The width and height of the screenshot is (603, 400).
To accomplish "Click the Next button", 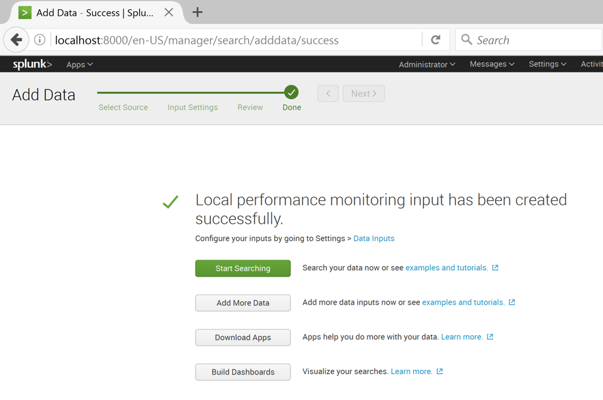I will [x=364, y=93].
